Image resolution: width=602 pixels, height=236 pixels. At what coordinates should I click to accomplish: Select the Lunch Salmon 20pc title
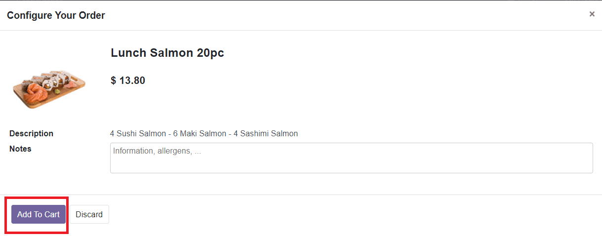point(167,53)
